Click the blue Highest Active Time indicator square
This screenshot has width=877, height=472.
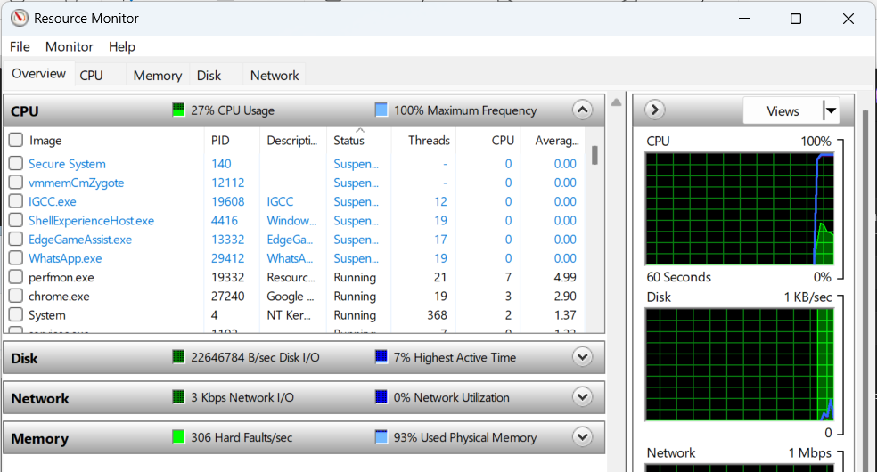coord(381,356)
